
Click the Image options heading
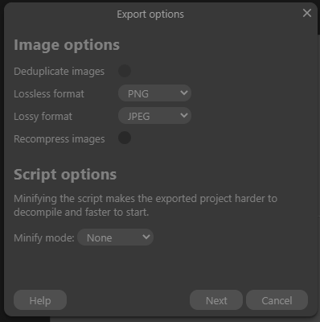click(67, 45)
